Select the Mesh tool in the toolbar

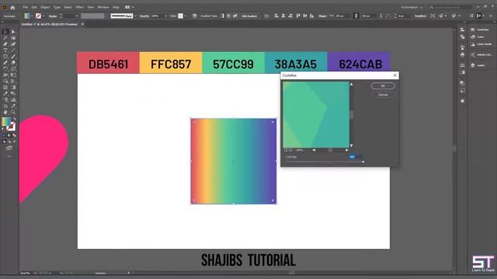(5, 88)
